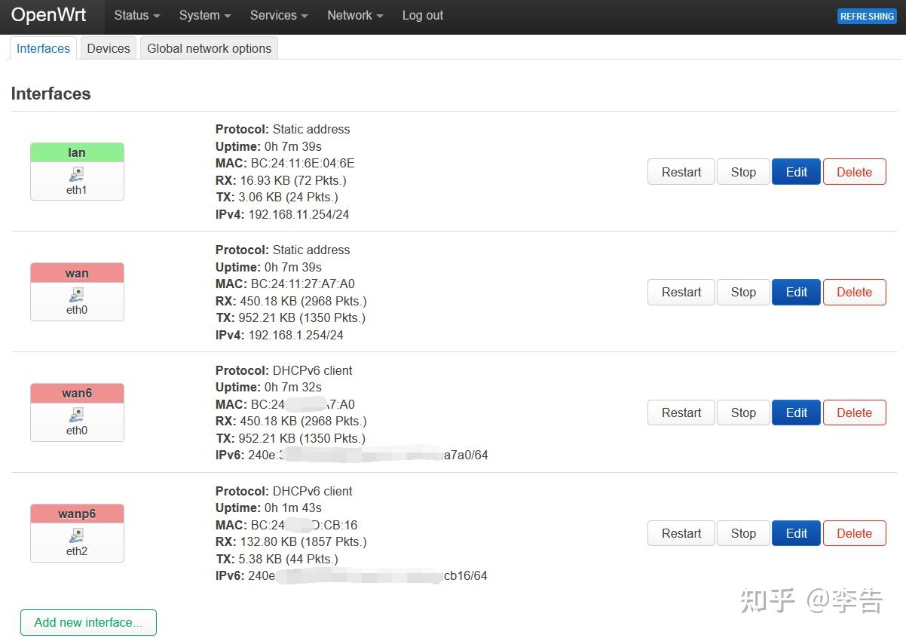Click Add new interface
Viewport: 906px width, 638px height.
pos(87,622)
